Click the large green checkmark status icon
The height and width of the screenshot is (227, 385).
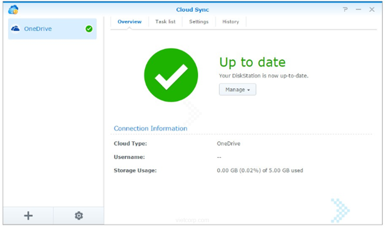(x=171, y=75)
